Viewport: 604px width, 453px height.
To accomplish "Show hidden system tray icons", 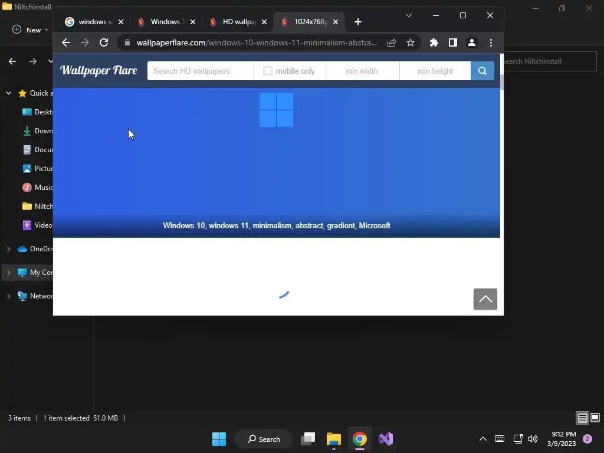I will (x=482, y=439).
